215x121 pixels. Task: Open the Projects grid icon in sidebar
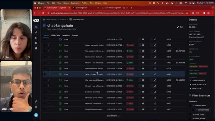coord(36,27)
